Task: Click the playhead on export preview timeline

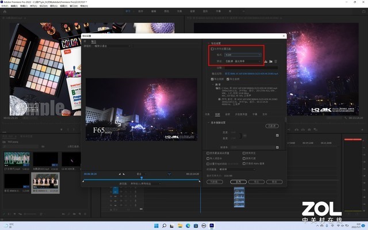Action: coord(141,178)
